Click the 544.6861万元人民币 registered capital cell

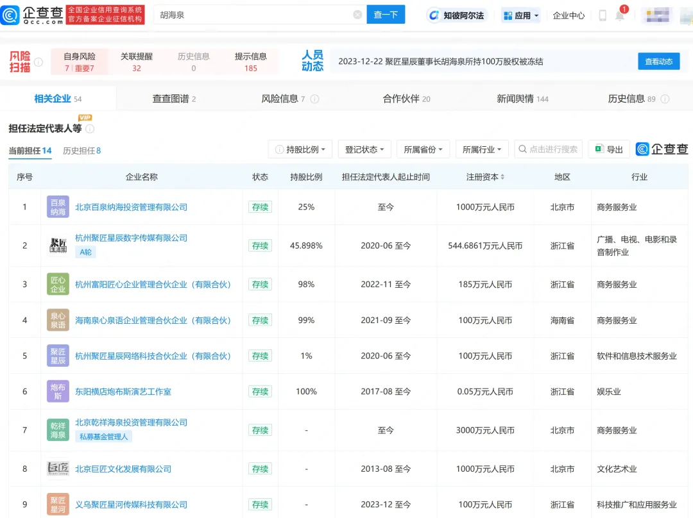pyautogui.click(x=485, y=246)
